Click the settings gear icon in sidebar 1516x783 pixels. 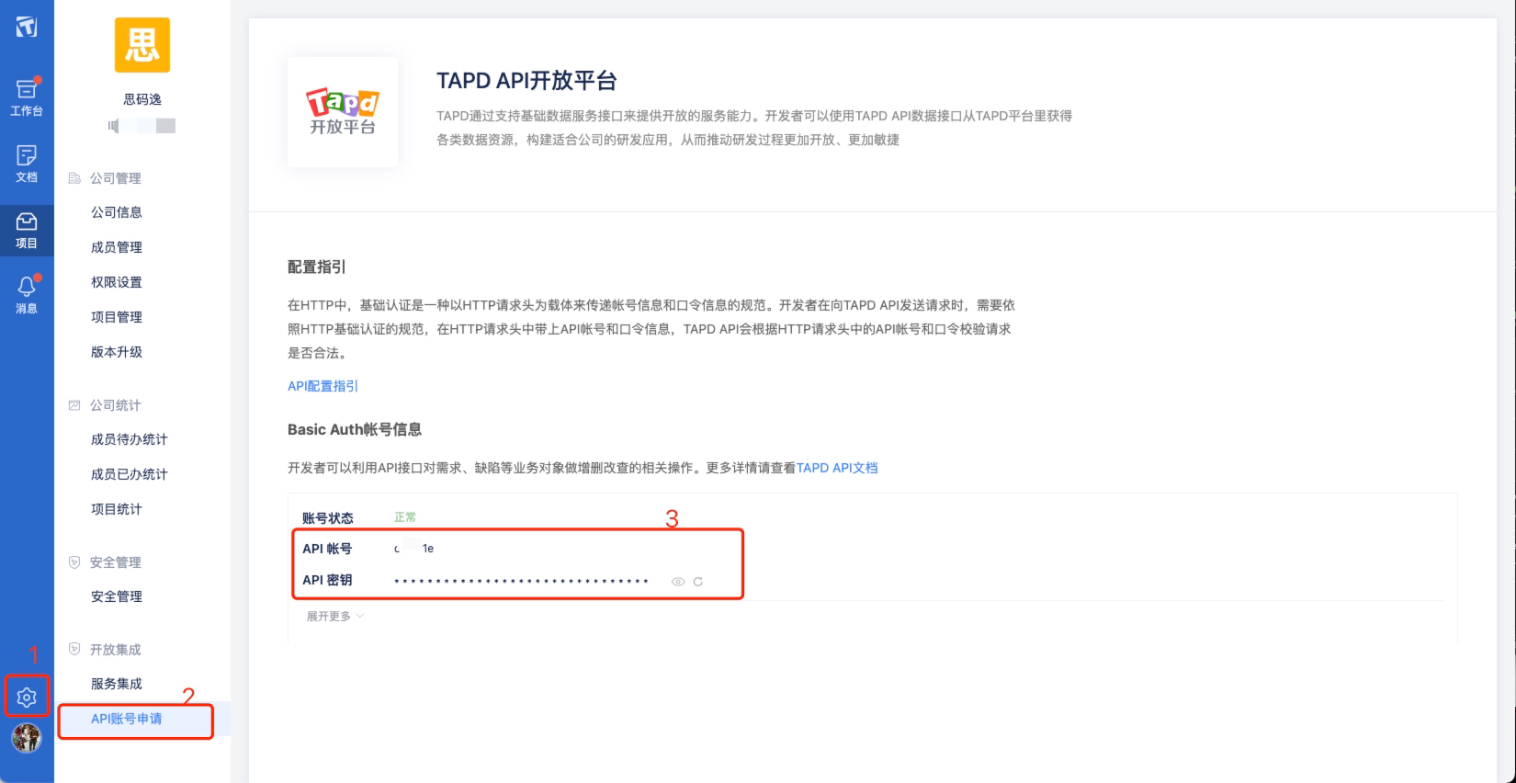(x=27, y=698)
